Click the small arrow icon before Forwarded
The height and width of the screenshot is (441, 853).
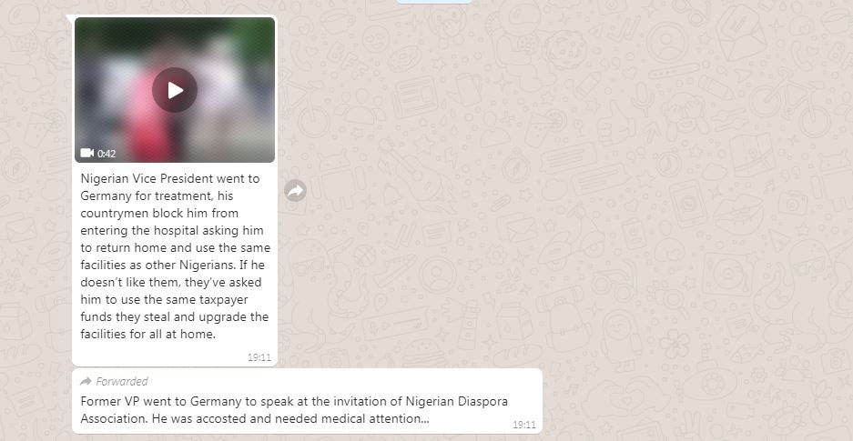(x=86, y=381)
